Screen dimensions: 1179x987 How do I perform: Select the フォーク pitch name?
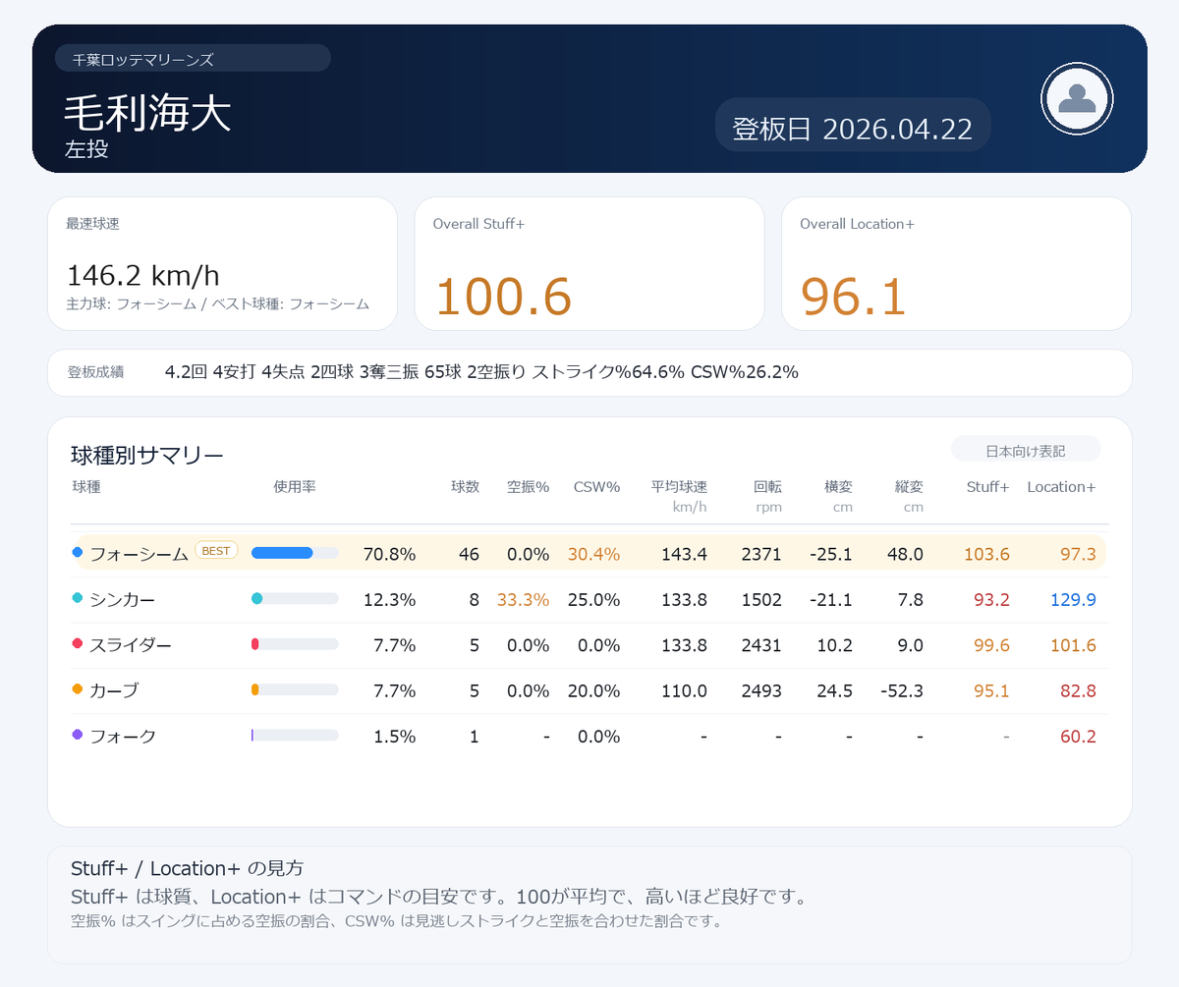123,736
